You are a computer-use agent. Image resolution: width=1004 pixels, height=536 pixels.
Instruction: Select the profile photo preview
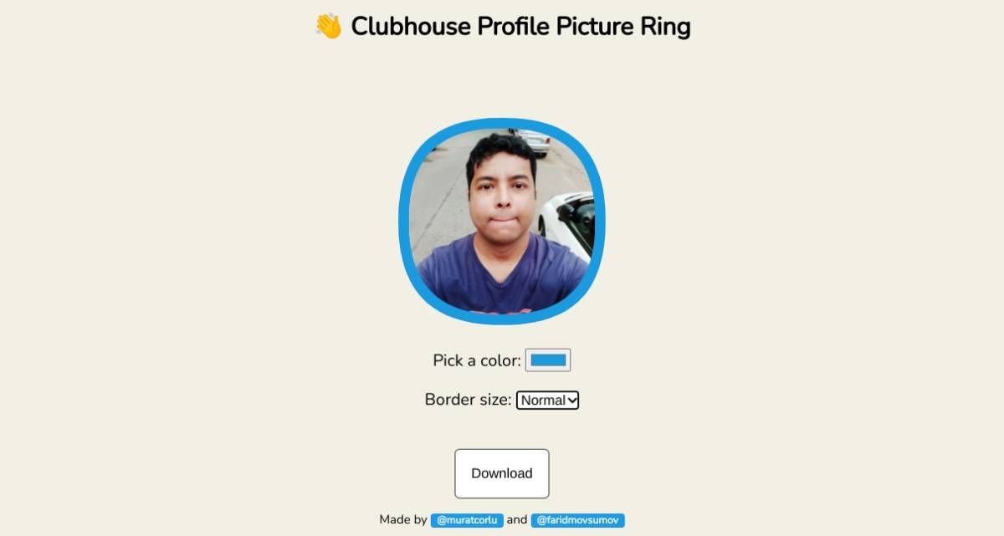point(502,222)
